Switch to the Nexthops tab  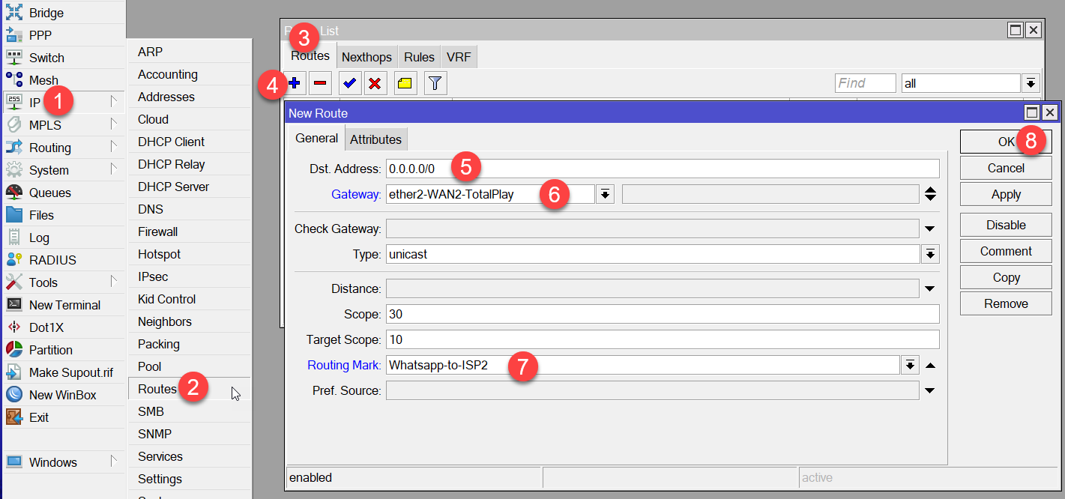(x=366, y=57)
